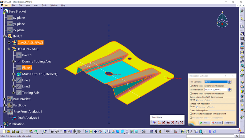Viewport: 245px width, 138px height.
Task: Click the Second Element input field
Action: click(216, 90)
